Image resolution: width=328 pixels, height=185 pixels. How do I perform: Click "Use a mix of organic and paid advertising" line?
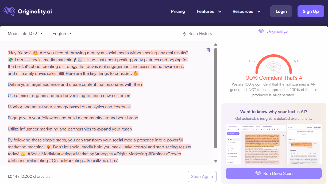point(70,96)
